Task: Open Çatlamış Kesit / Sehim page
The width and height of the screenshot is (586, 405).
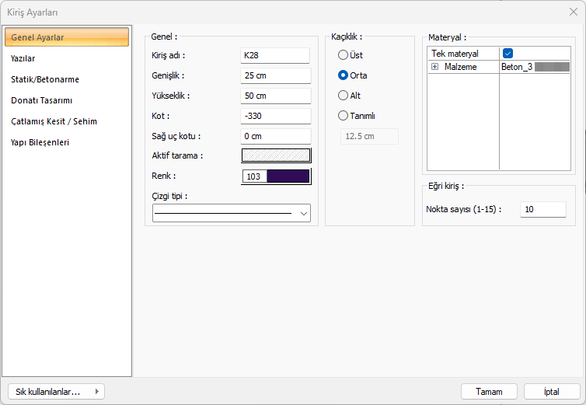Action: [54, 121]
